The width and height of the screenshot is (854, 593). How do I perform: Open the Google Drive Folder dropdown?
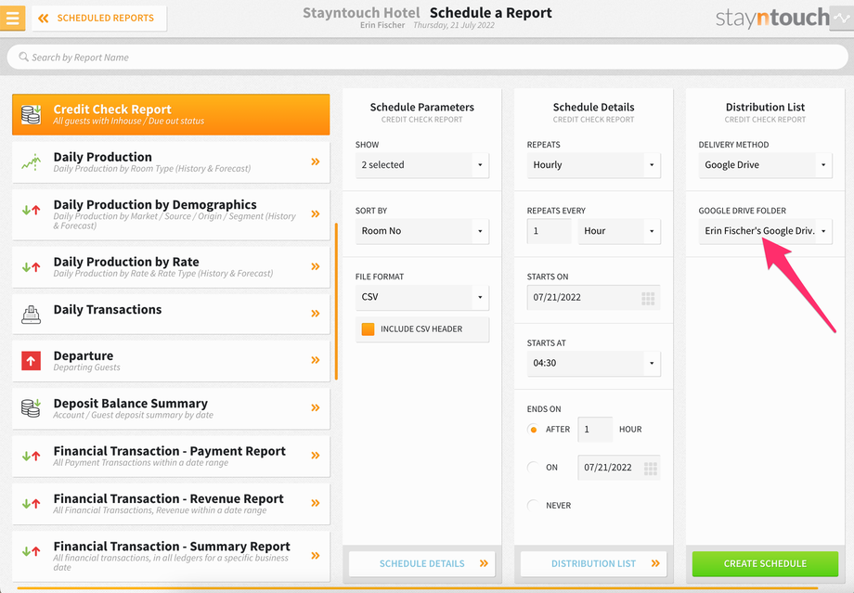point(765,231)
